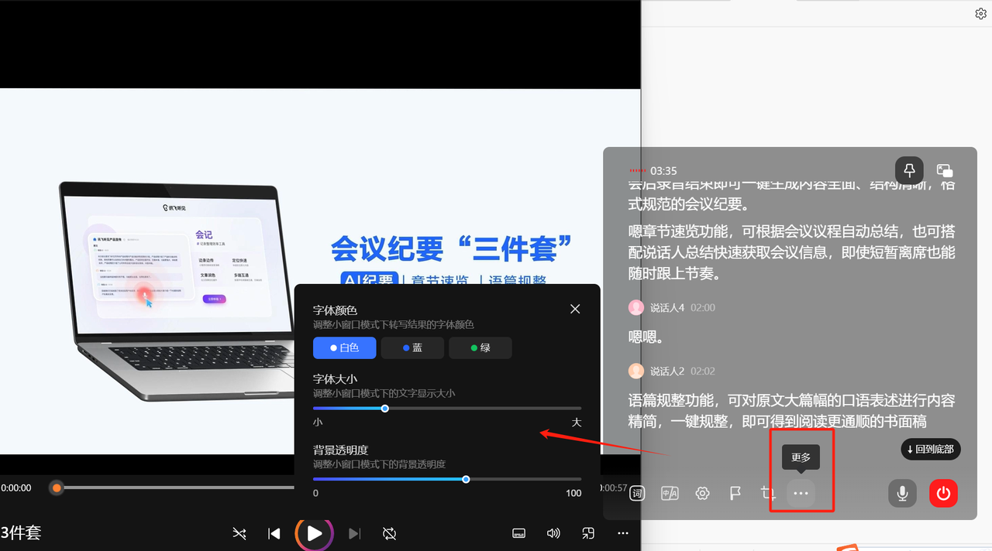
Task: Toggle shuffle playback in the video player
Action: [x=239, y=533]
